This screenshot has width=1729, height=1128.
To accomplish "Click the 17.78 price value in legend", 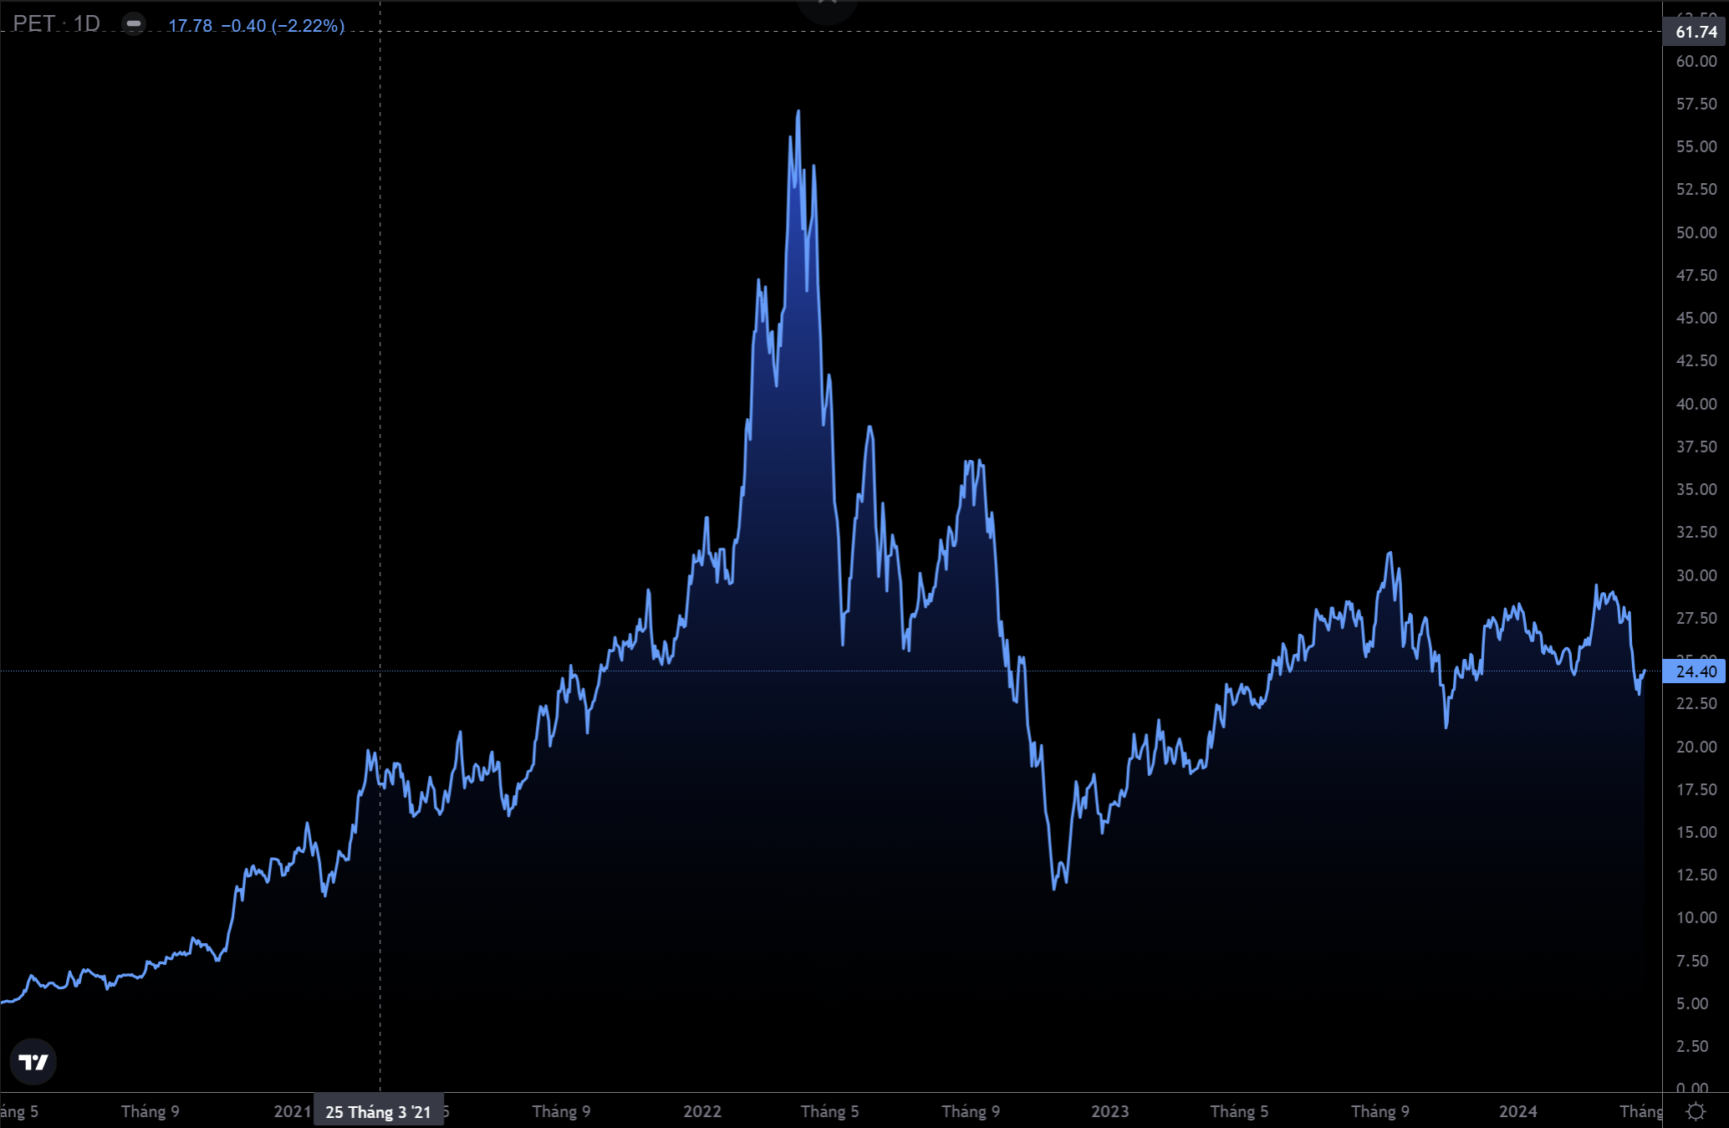I will (190, 26).
